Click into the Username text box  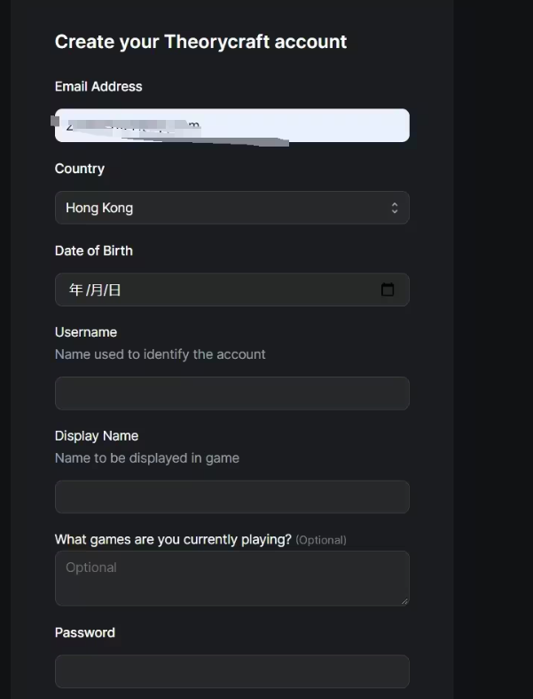pyautogui.click(x=232, y=393)
